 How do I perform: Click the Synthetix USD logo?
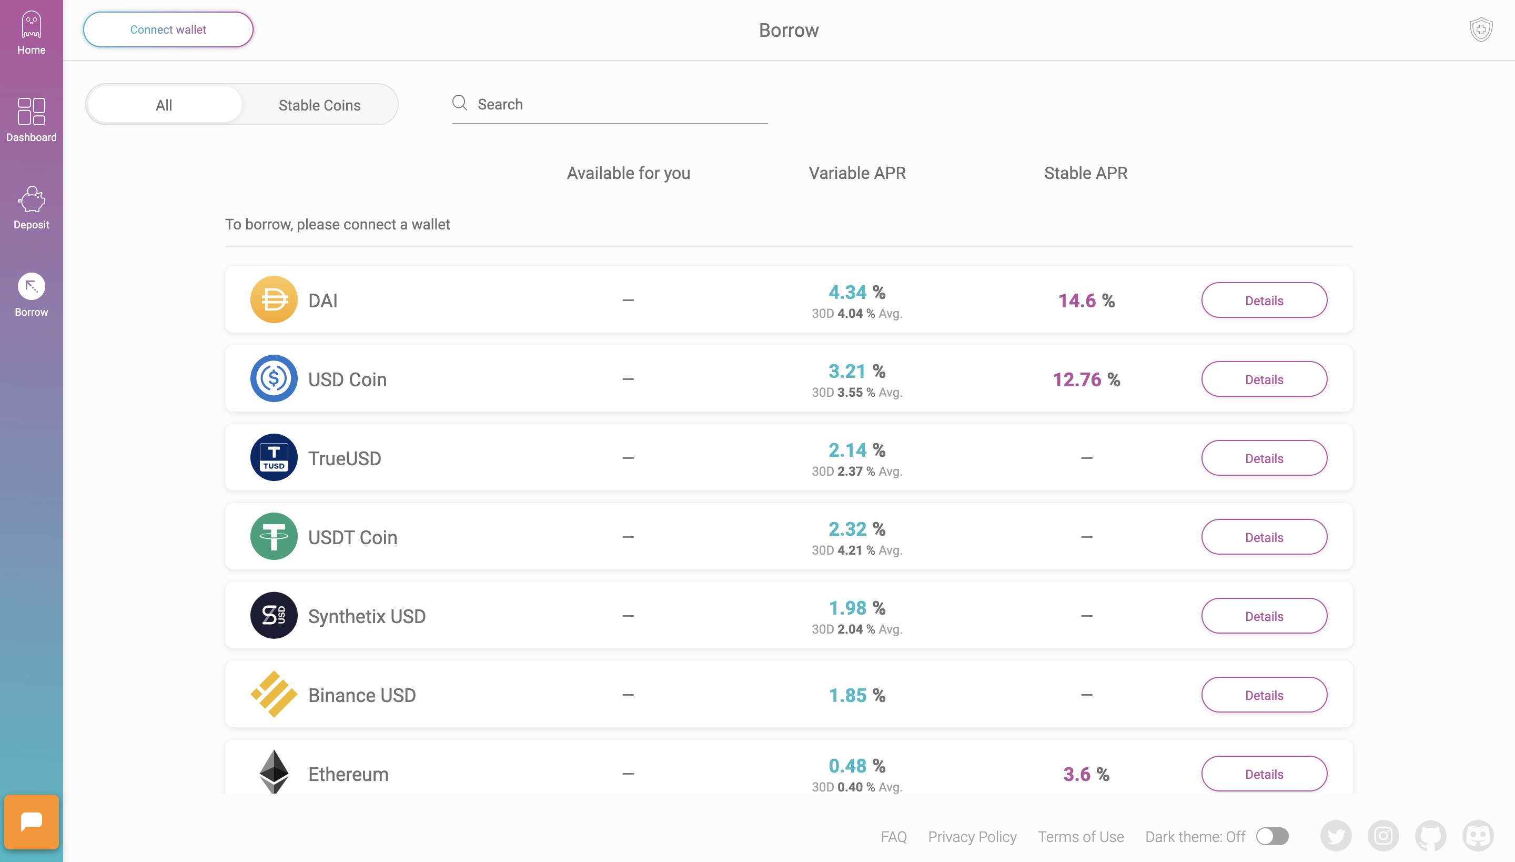pyautogui.click(x=274, y=616)
